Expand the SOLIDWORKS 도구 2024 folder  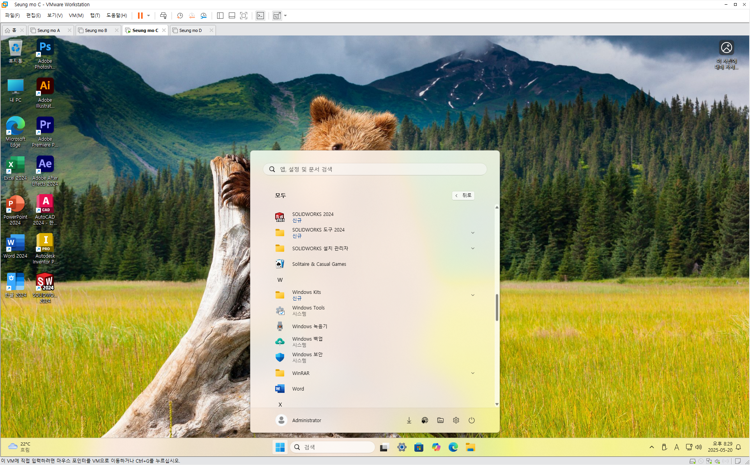[472, 233]
